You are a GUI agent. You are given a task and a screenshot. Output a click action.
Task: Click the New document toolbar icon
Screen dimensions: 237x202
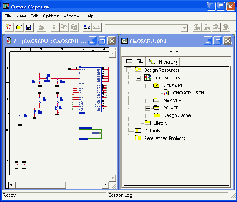pyautogui.click(x=9, y=27)
